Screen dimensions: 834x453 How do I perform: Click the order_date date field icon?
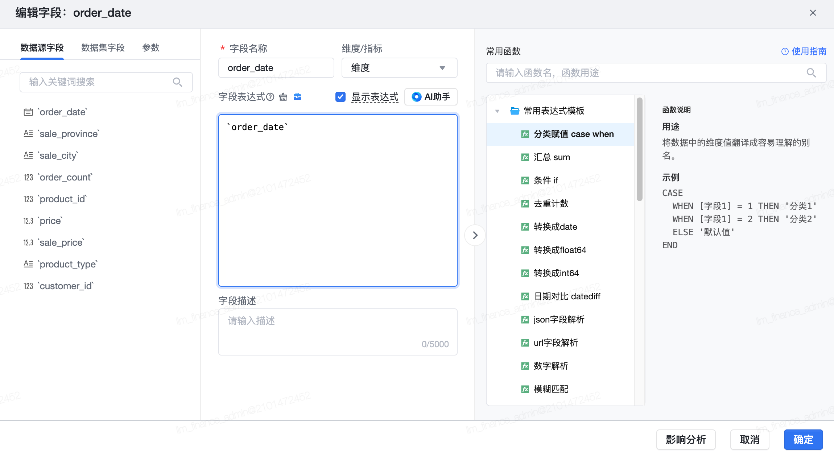click(x=28, y=112)
